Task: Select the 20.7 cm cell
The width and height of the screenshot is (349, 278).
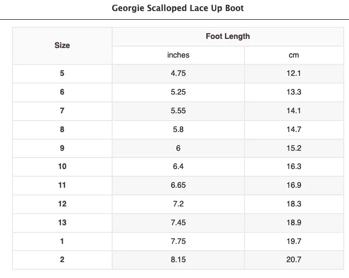Action: (294, 260)
